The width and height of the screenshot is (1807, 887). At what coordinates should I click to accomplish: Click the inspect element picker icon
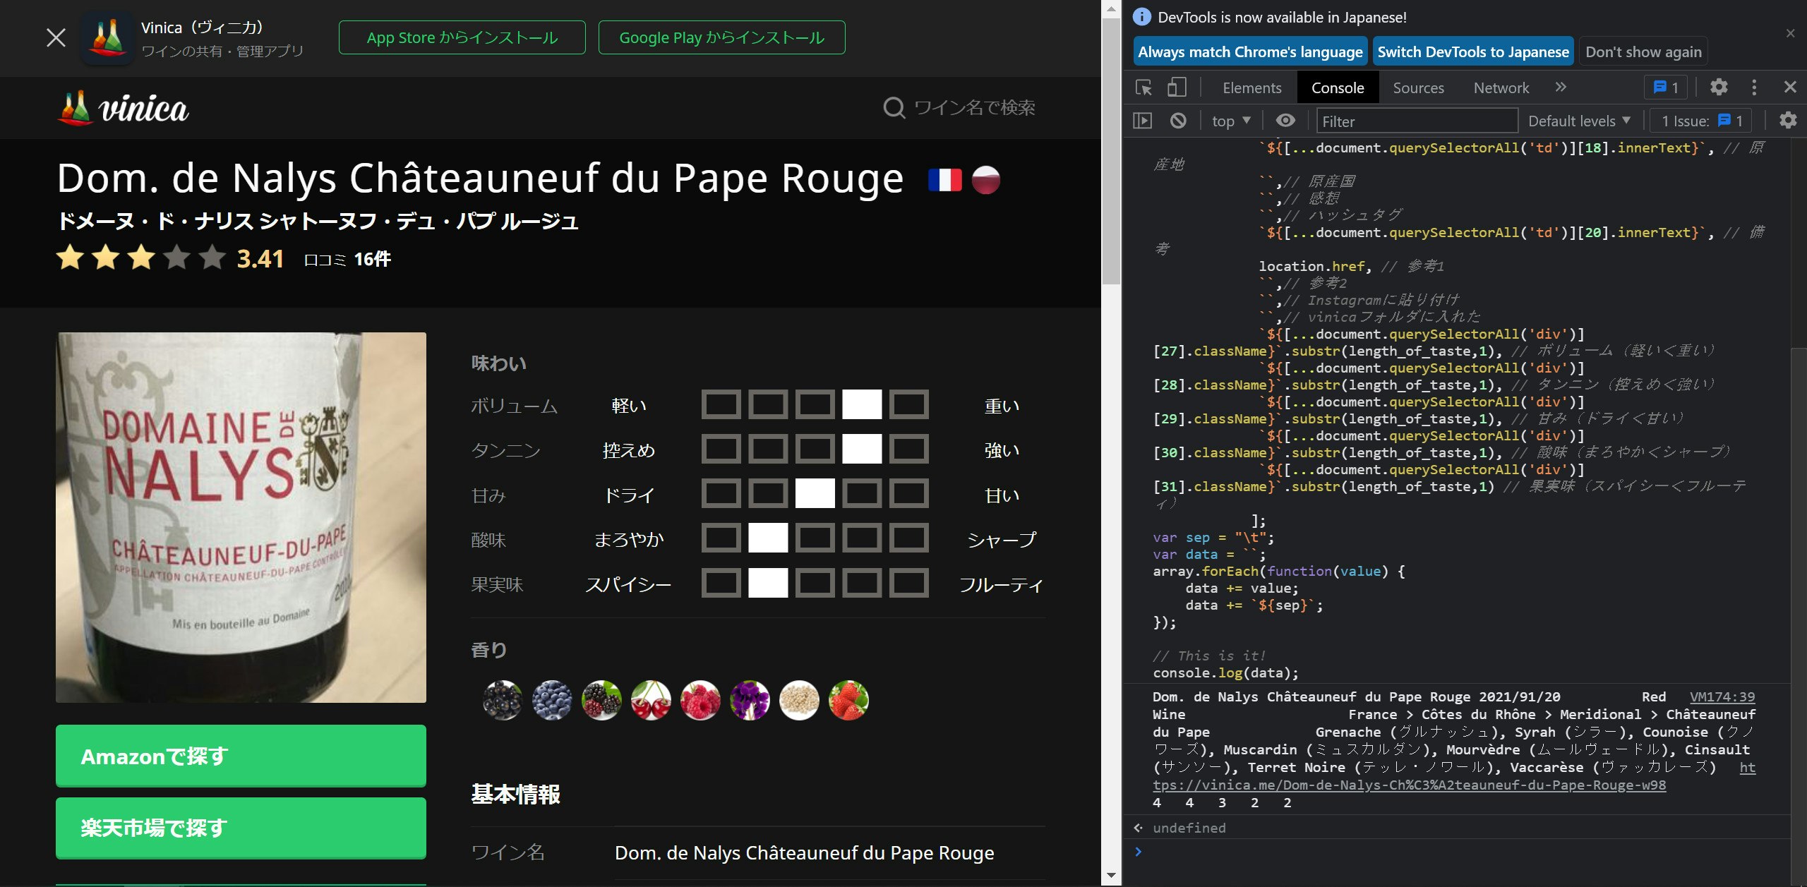[x=1143, y=88]
